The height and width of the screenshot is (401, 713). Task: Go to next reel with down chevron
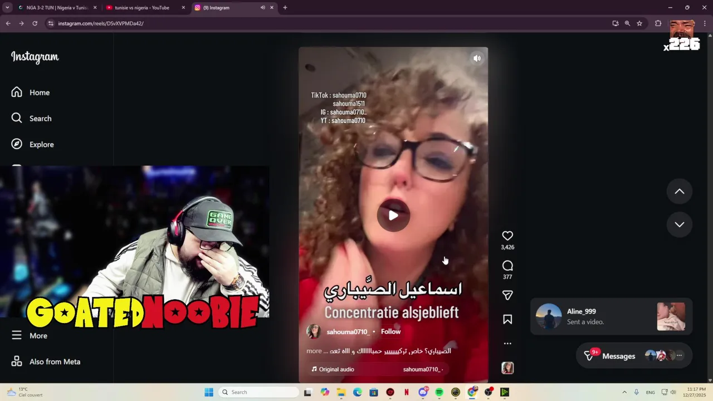(680, 224)
